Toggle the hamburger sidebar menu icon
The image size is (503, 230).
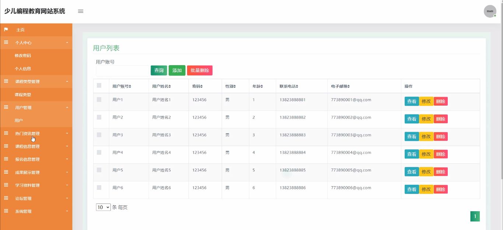[x=81, y=11]
